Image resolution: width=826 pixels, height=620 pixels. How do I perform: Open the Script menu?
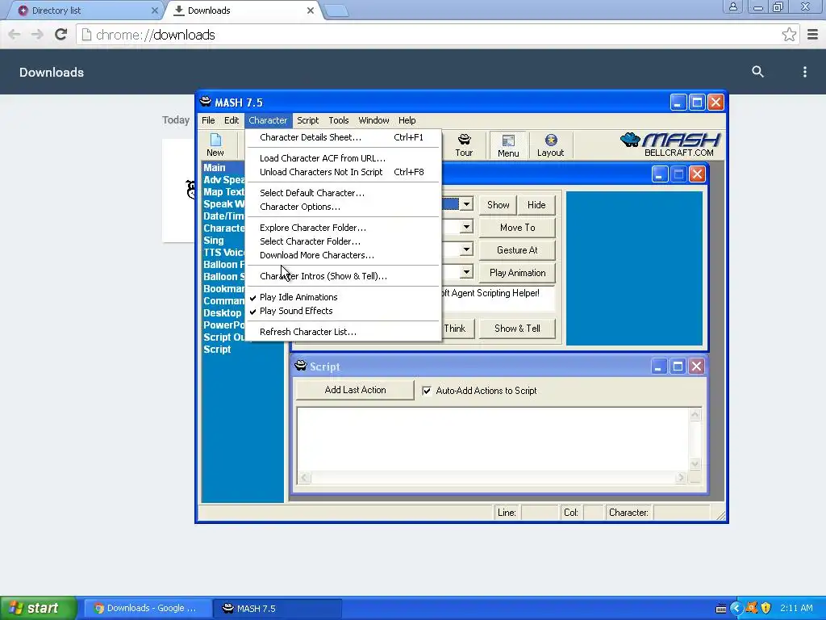click(307, 120)
